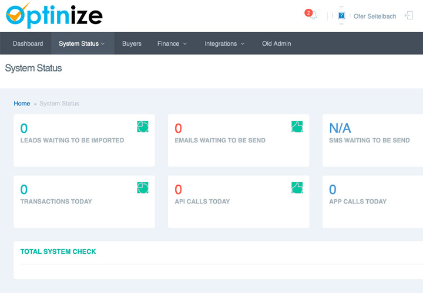Screen dimensions: 423x293
Task: Expand the Finance dropdown chevron
Action: click(x=185, y=44)
